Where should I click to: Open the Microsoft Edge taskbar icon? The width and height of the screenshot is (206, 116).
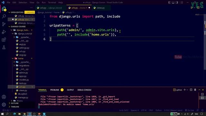(14, 114)
